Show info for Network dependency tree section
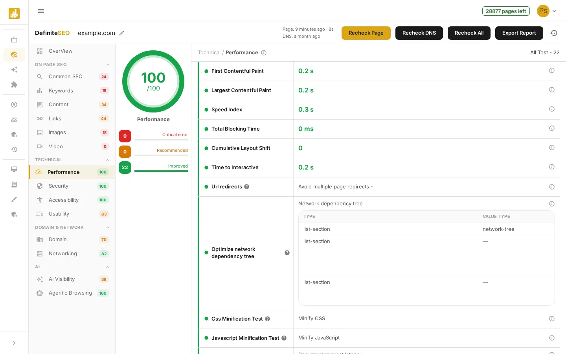This screenshot has width=566, height=354. coord(552,204)
